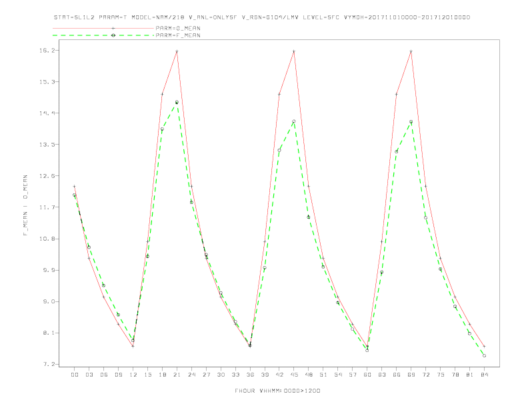Click the green F_MEAN circle marker at hour 39

[265, 268]
